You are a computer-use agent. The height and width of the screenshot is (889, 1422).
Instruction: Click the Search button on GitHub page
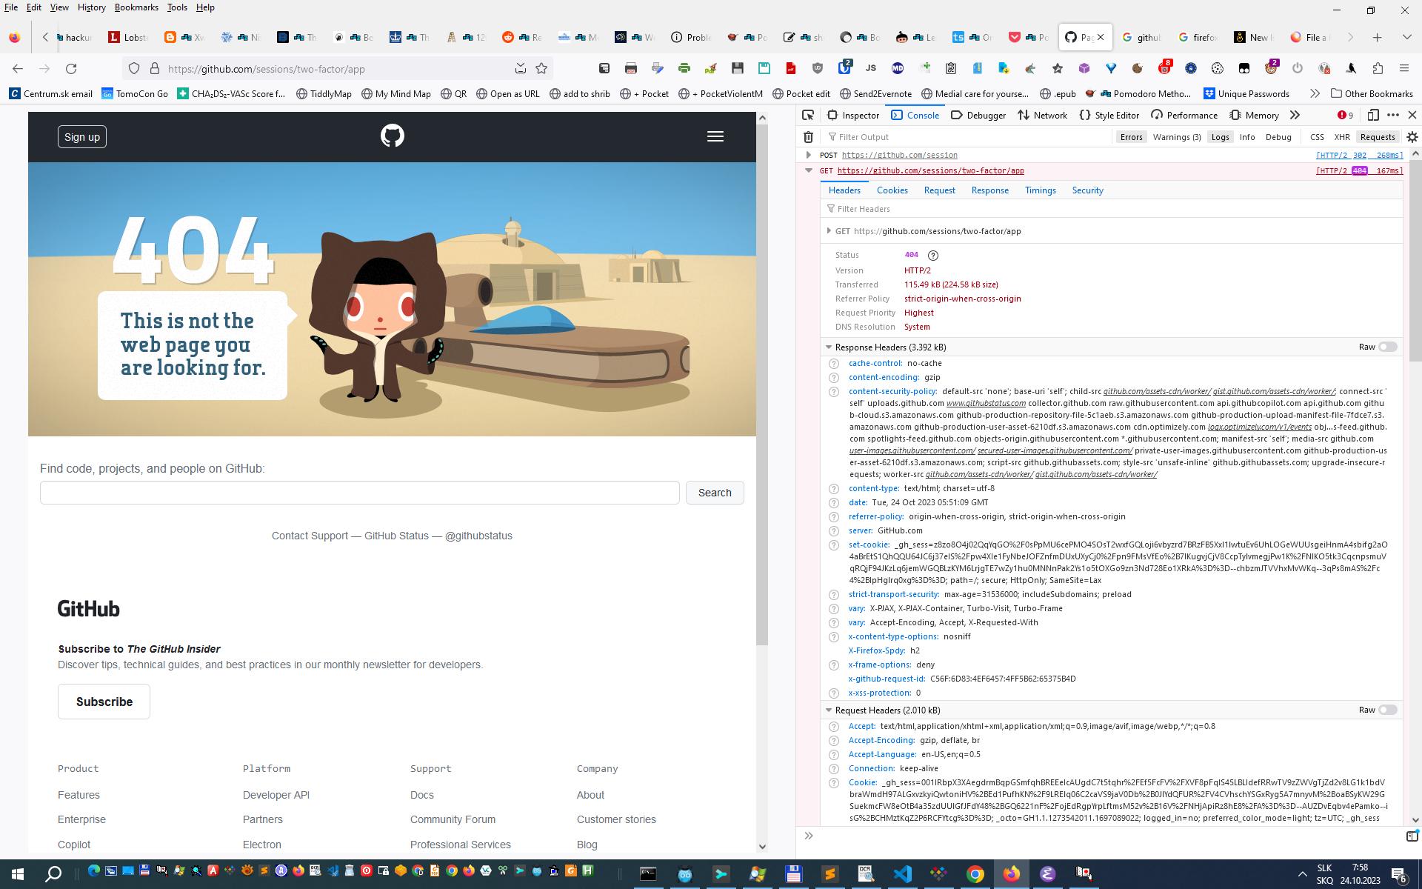(x=715, y=493)
